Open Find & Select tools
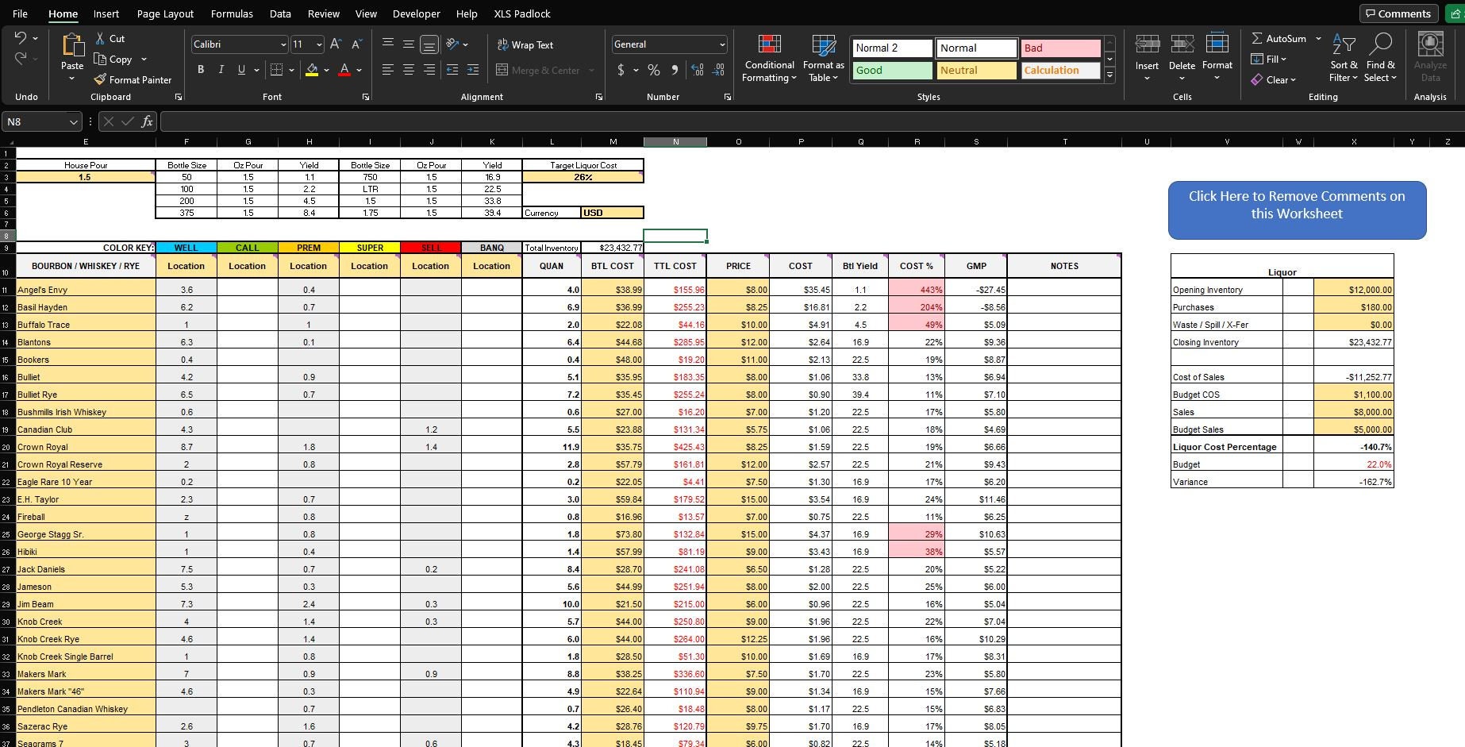Screen dimensions: 1465x747 pyautogui.click(x=1380, y=56)
